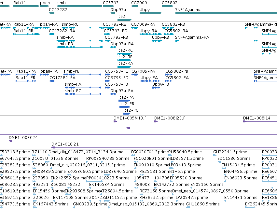Click the Obp93a-RA transcript label

click(122, 44)
